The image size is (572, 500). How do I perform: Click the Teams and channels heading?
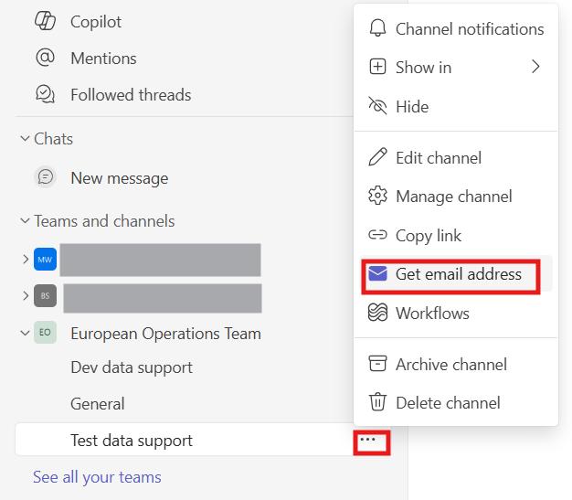tap(104, 221)
